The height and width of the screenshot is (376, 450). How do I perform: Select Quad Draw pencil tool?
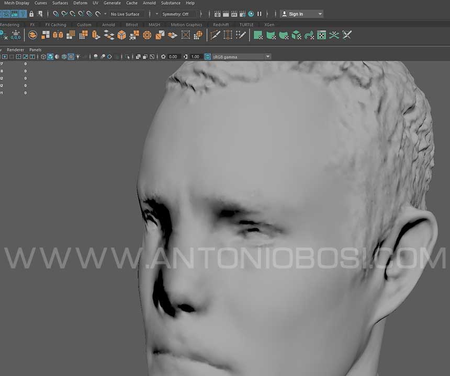241,35
